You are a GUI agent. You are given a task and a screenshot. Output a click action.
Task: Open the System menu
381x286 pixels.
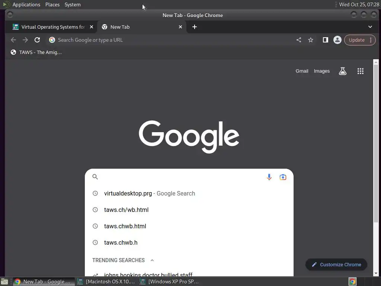point(73,4)
